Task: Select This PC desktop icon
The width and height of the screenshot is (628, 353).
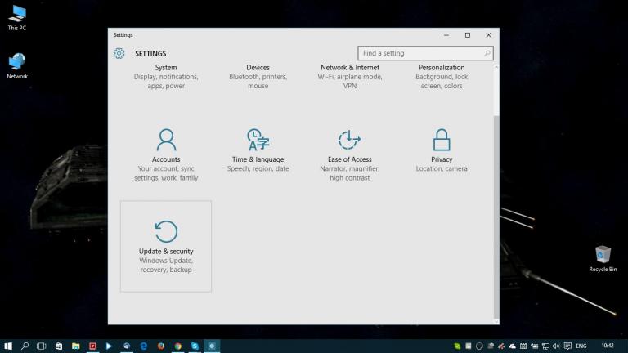Action: [x=16, y=16]
